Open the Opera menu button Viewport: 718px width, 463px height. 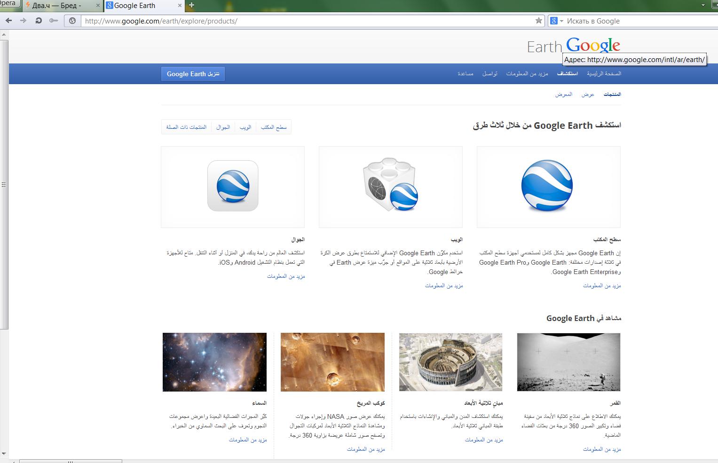click(x=9, y=4)
